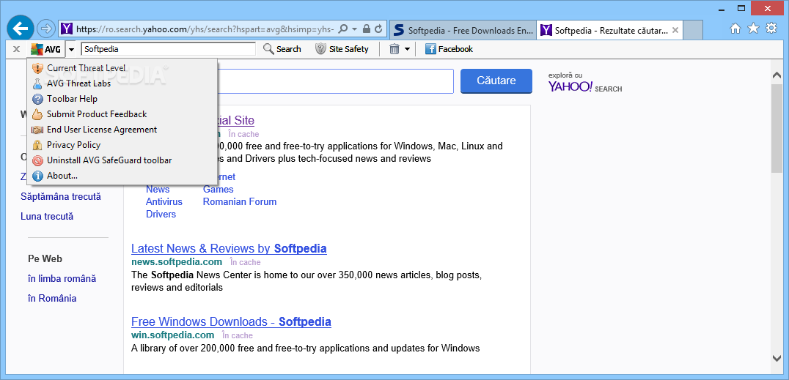Open the Privacy Policy menu item
The width and height of the screenshot is (789, 380).
click(x=122, y=145)
